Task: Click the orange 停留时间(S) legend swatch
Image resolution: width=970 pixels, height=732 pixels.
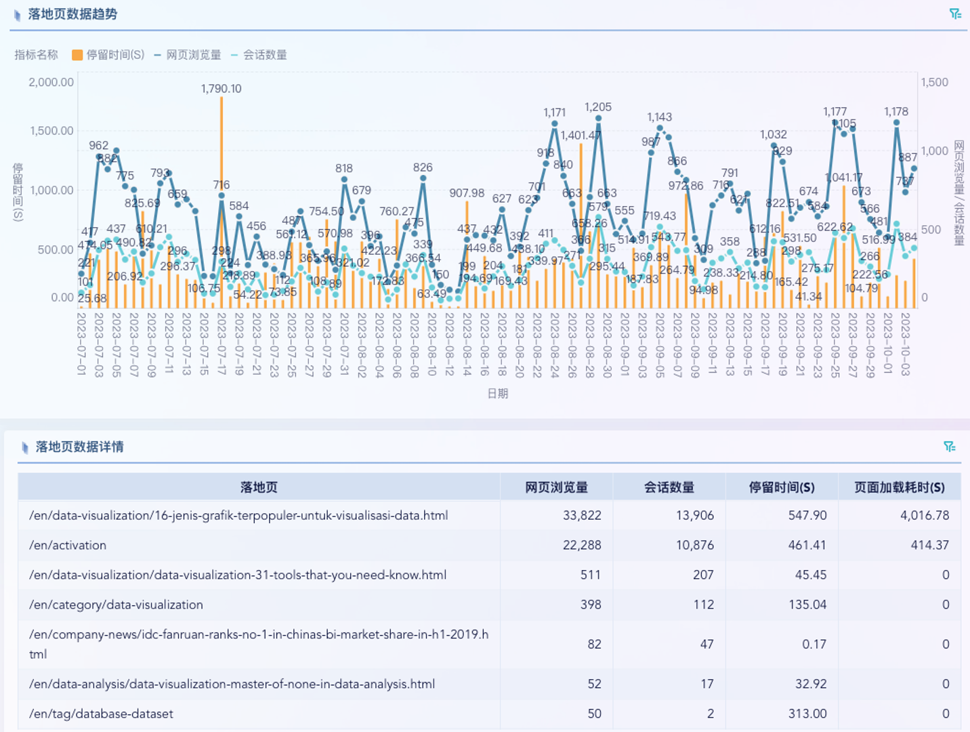Action: pyautogui.click(x=77, y=55)
